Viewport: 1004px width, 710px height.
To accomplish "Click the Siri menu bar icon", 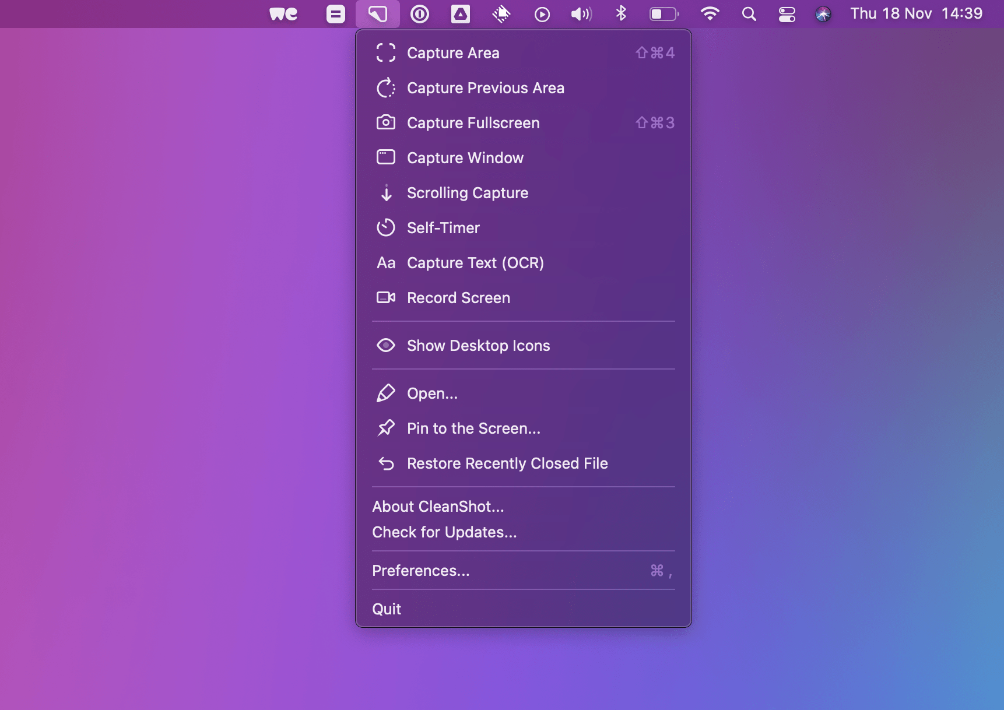I will tap(823, 14).
